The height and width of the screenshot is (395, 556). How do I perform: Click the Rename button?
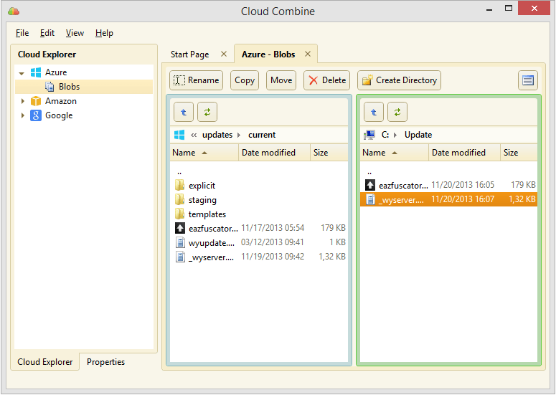196,80
